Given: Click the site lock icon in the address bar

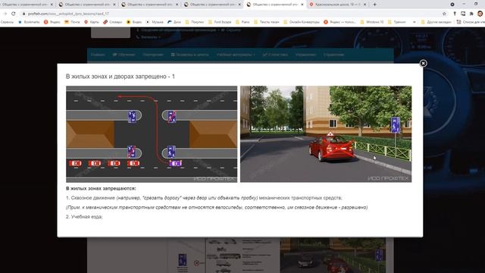Looking at the screenshot, I should point(23,14).
